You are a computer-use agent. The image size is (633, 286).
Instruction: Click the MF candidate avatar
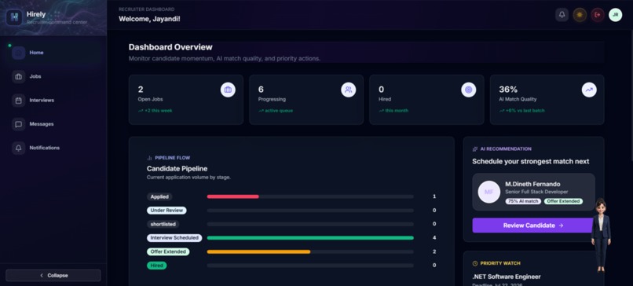488,192
